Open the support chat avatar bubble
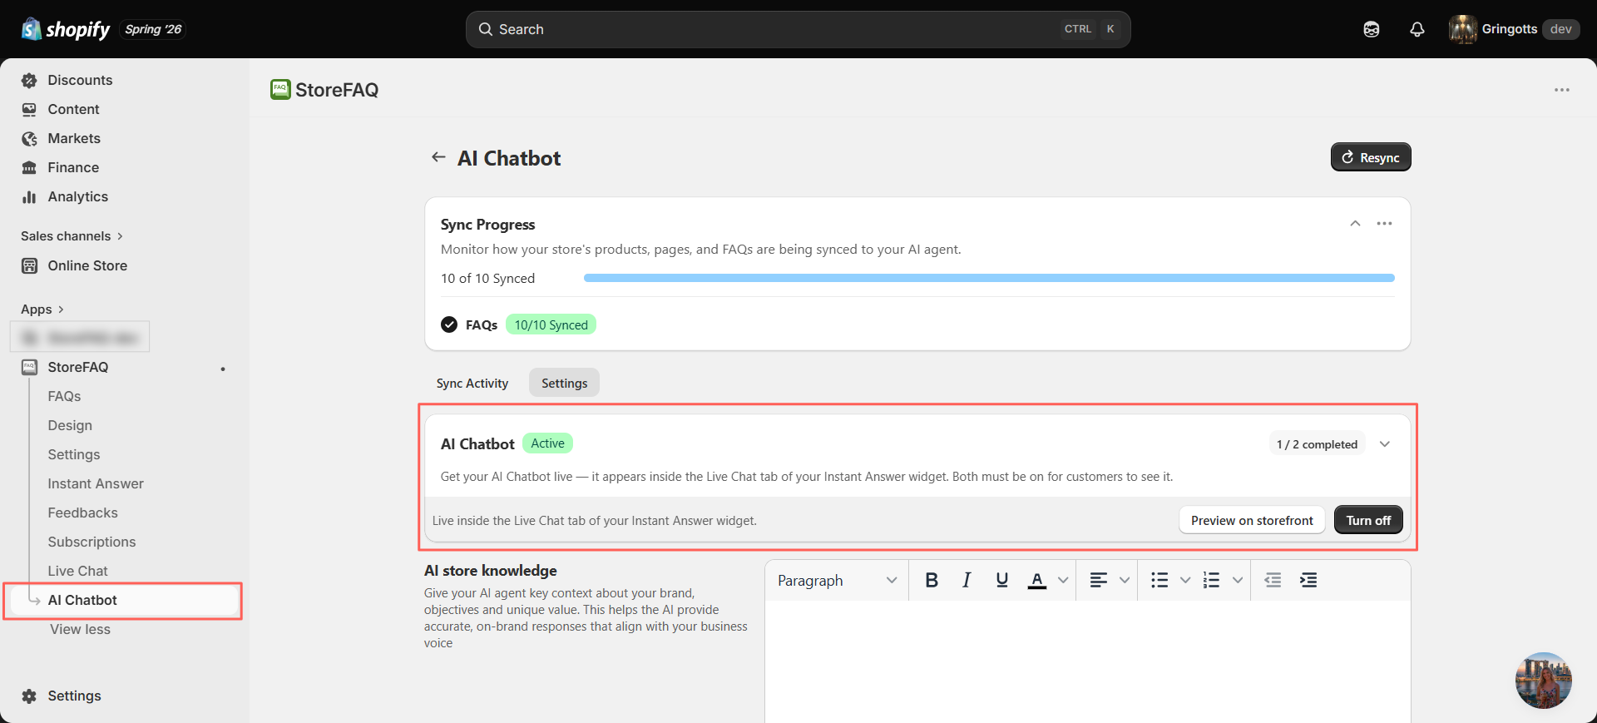The image size is (1597, 723). pyautogui.click(x=1544, y=681)
